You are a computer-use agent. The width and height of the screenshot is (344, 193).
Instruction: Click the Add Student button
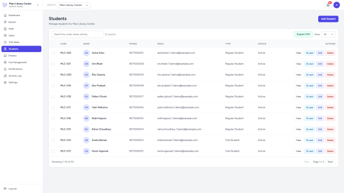[328, 19]
